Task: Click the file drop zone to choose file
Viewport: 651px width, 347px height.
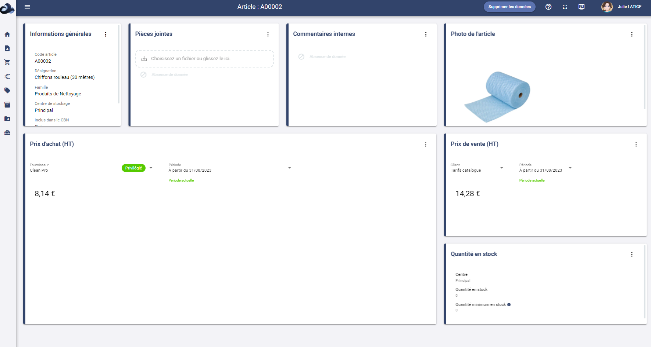Action: coord(204,59)
